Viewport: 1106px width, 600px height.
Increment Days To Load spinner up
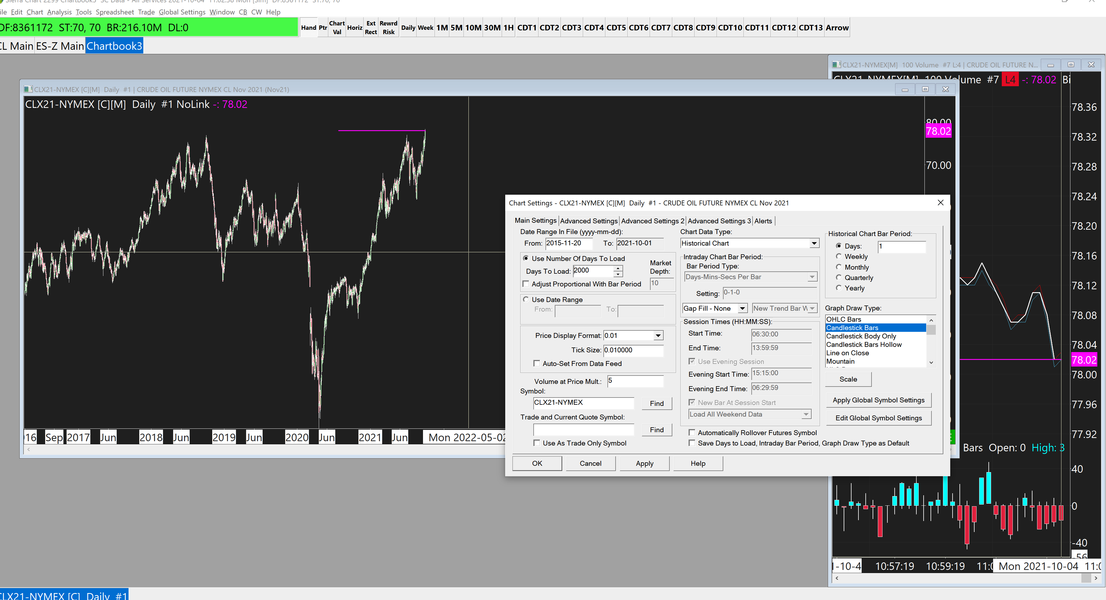618,268
